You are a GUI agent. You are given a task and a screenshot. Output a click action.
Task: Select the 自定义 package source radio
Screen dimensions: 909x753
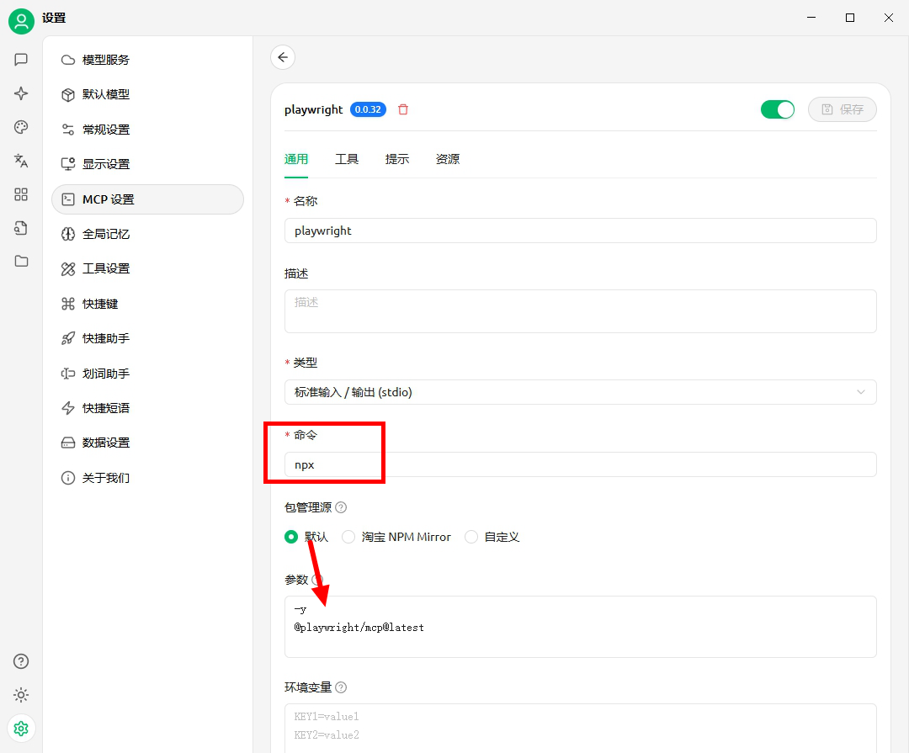pos(471,538)
